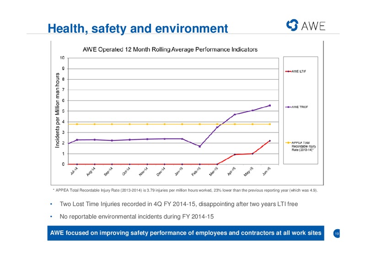Click the y-axis value '0'
366x259 pixels.
[63, 164]
